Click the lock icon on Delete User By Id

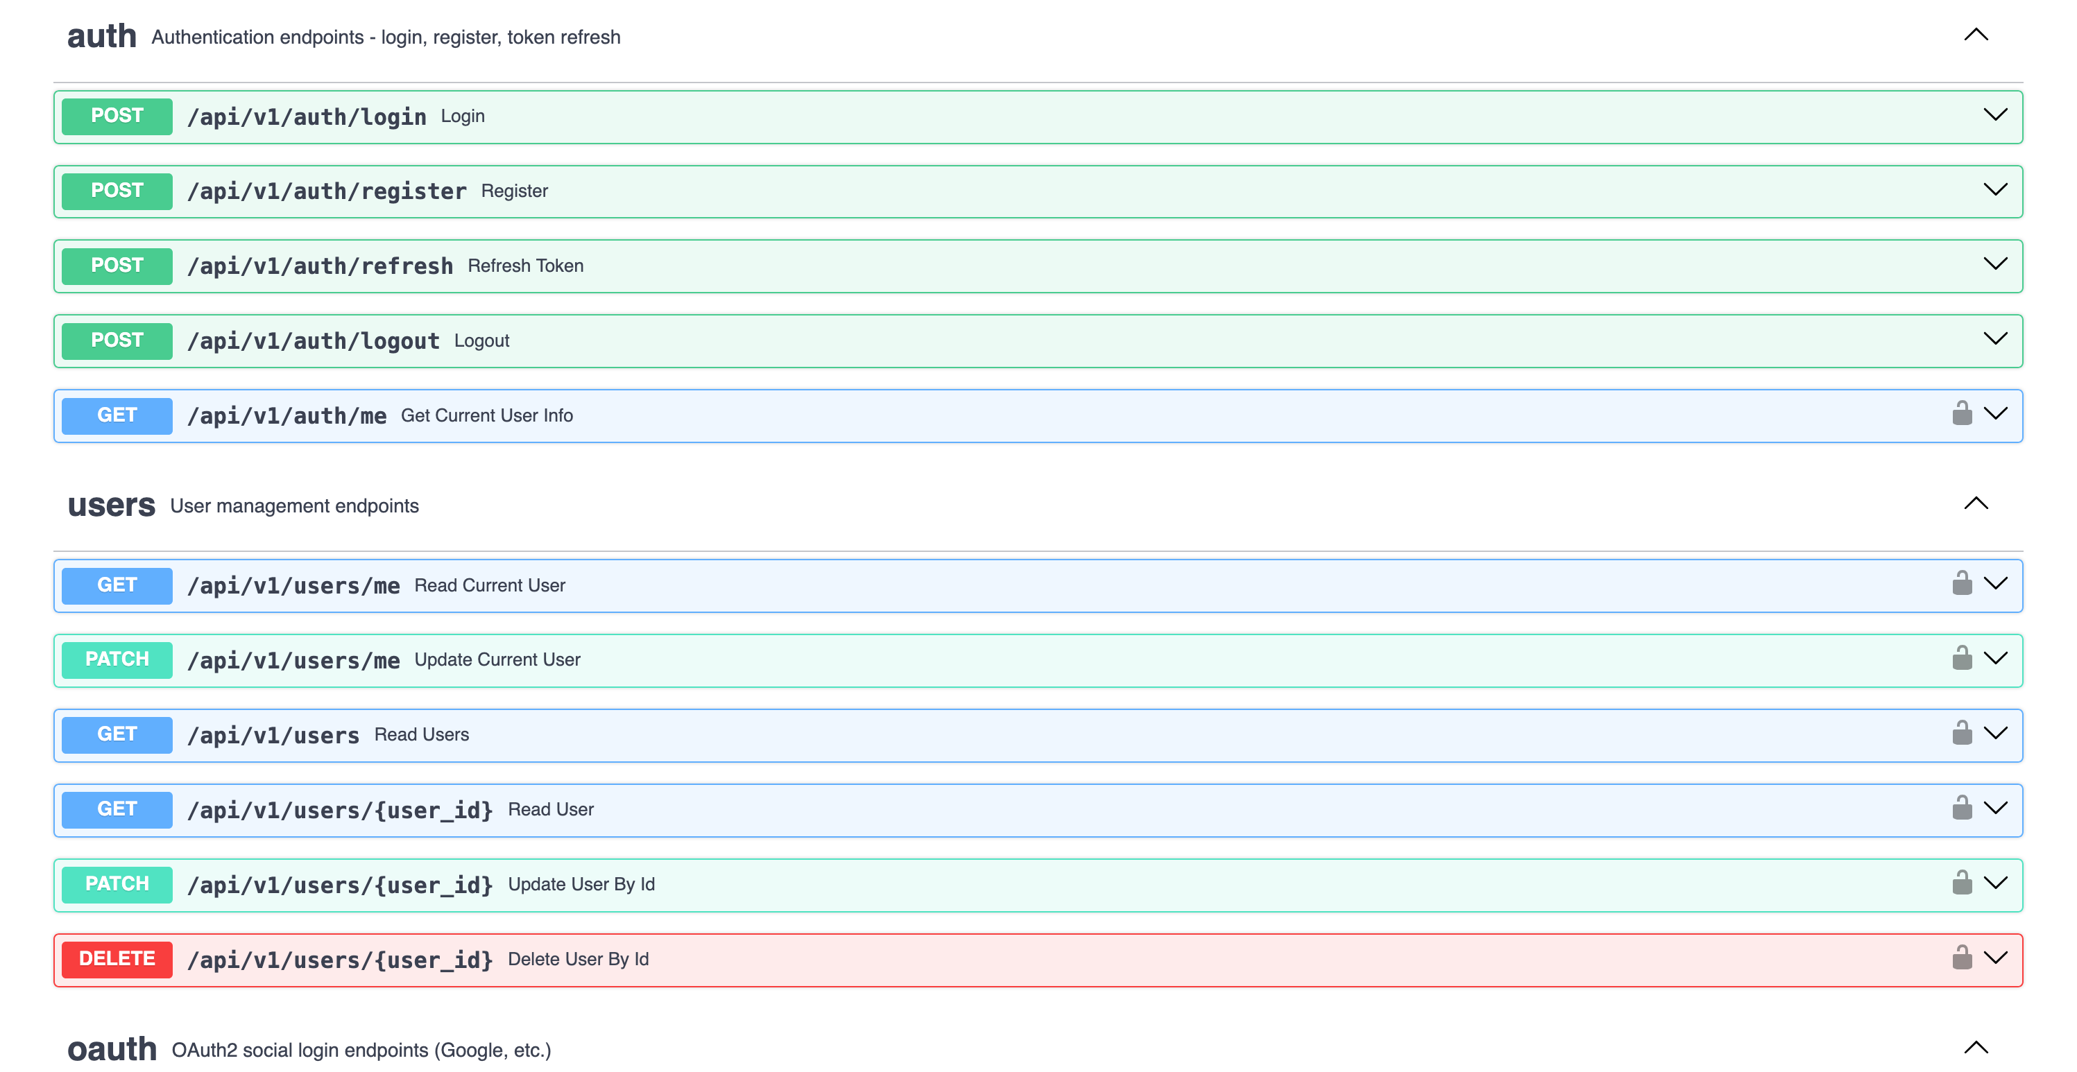1963,959
